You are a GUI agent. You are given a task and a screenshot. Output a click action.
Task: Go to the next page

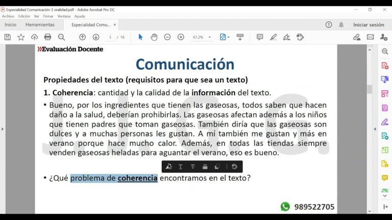click(x=96, y=37)
